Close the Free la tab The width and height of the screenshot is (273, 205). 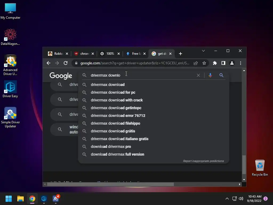[144, 54]
